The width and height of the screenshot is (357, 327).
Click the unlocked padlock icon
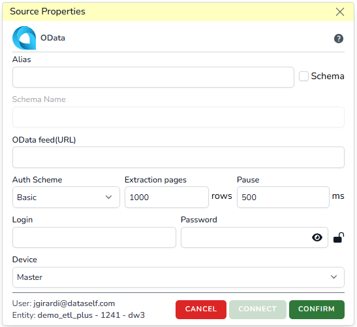point(339,237)
